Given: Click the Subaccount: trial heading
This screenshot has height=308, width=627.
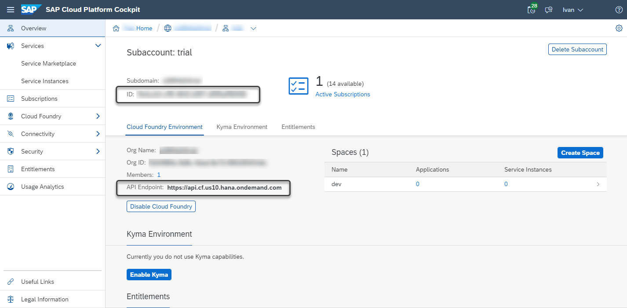Looking at the screenshot, I should (x=160, y=53).
